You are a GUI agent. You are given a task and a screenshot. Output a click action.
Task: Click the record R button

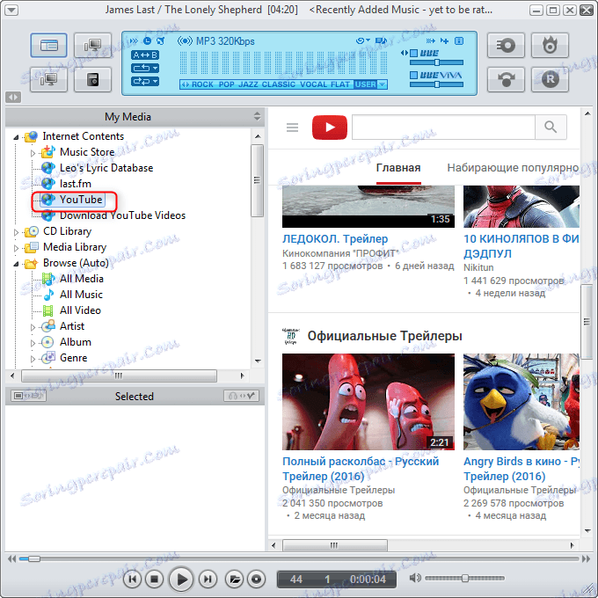pyautogui.click(x=550, y=79)
